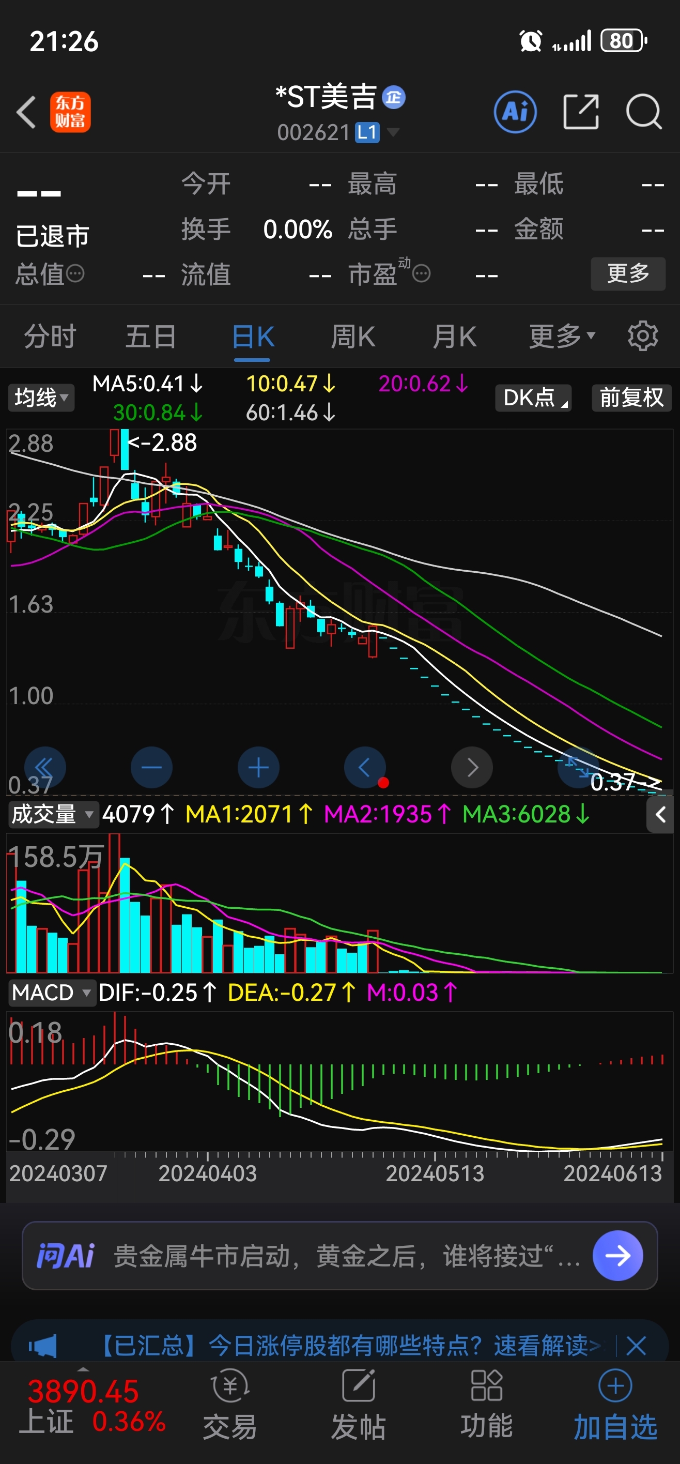Tap the 60:1.46 moving average value
680x1464 pixels.
pos(291,413)
